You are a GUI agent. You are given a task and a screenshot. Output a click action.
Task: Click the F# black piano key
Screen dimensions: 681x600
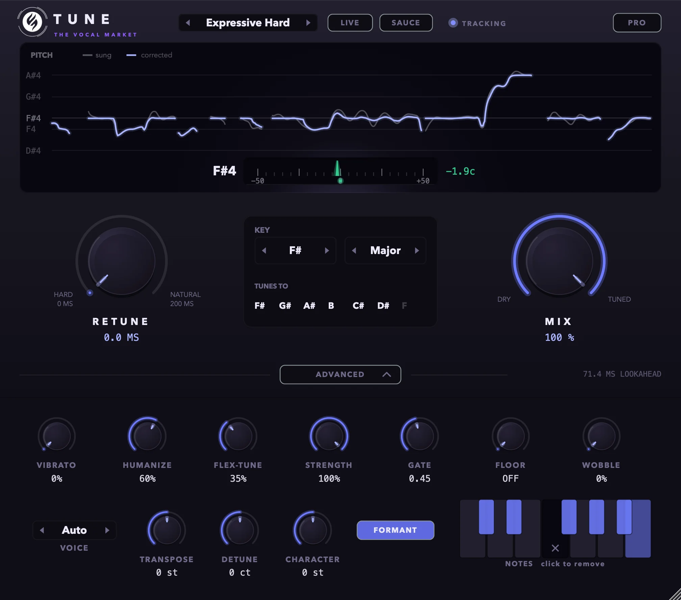pyautogui.click(x=569, y=517)
